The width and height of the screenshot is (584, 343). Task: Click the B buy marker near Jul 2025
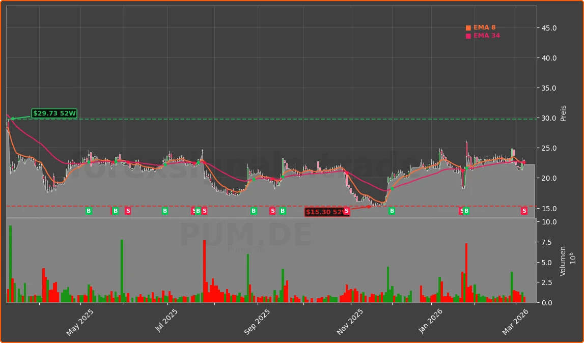coord(165,210)
